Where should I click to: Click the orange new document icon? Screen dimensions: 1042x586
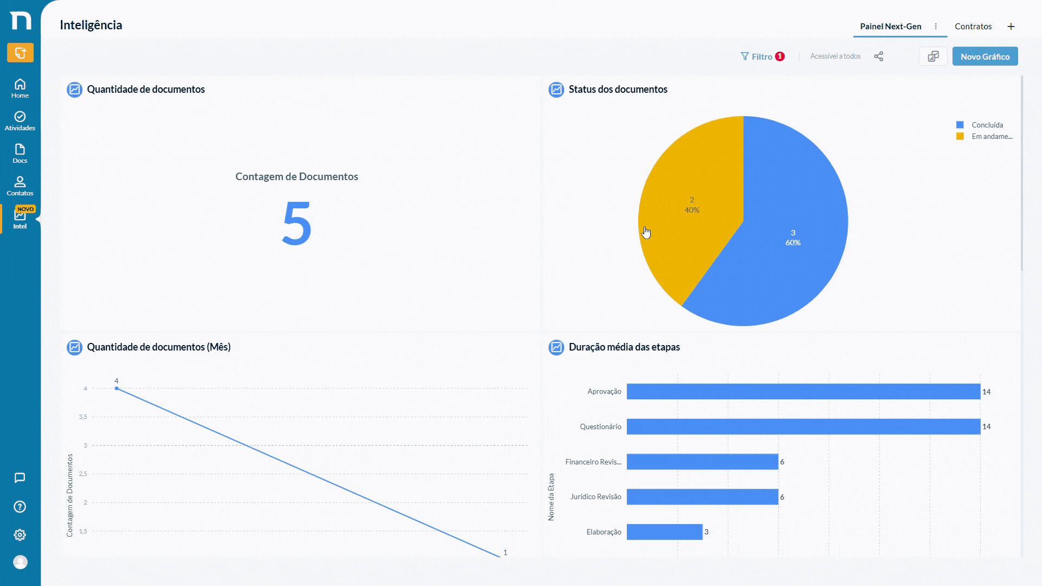pyautogui.click(x=20, y=53)
